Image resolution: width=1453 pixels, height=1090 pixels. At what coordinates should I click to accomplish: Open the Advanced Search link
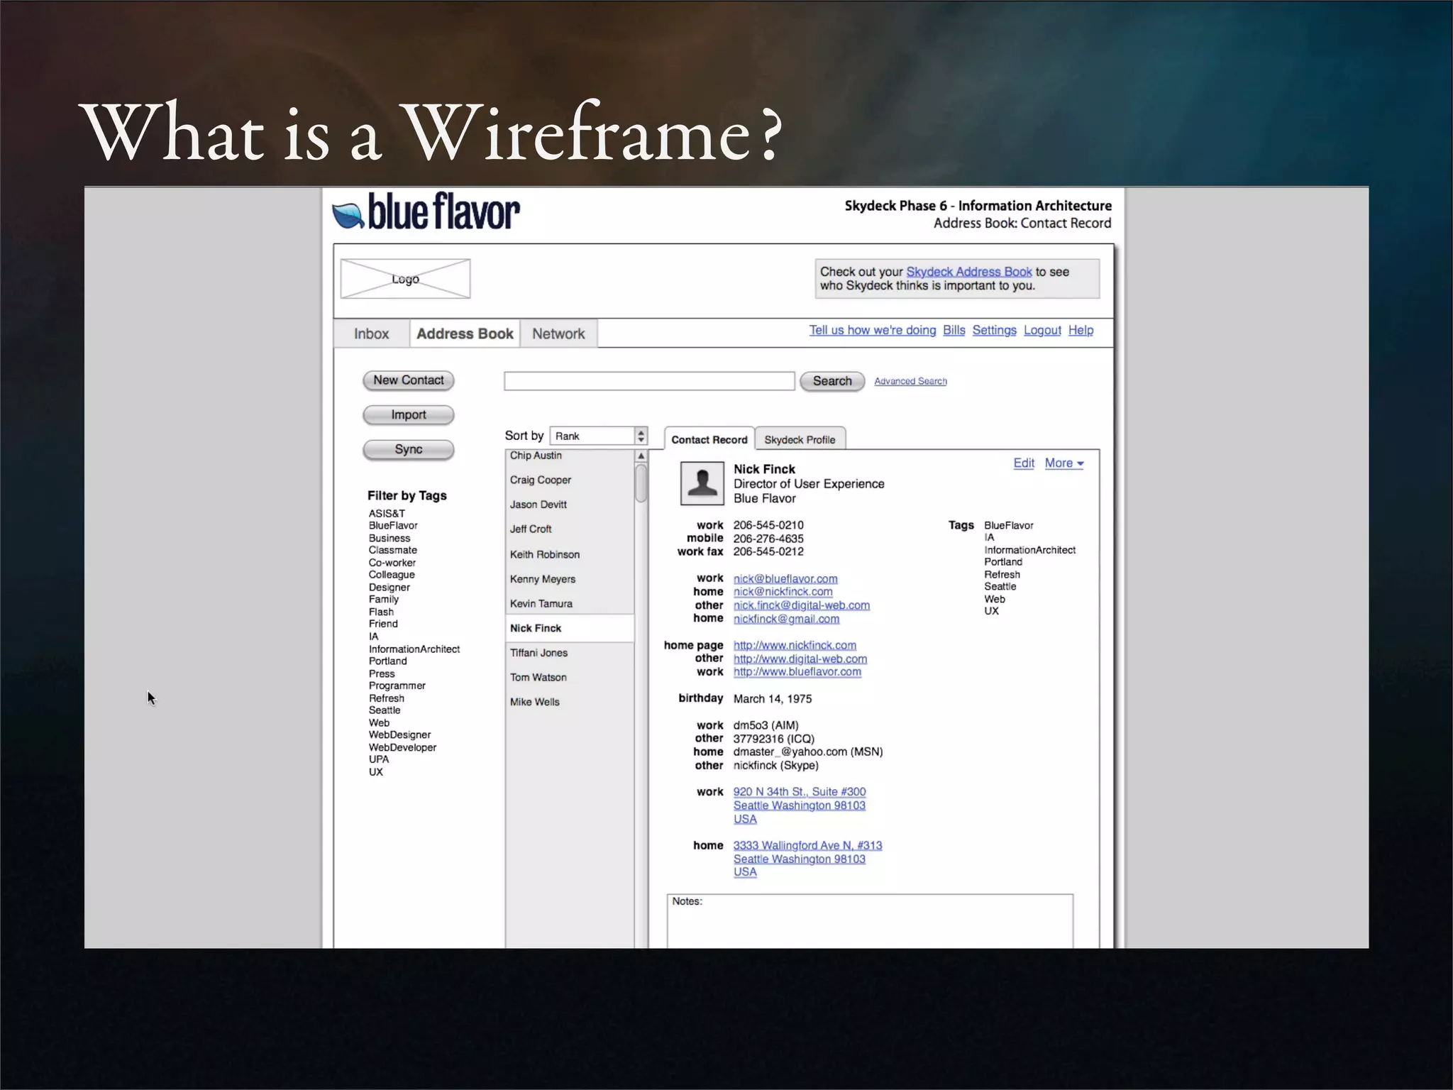pyautogui.click(x=910, y=381)
